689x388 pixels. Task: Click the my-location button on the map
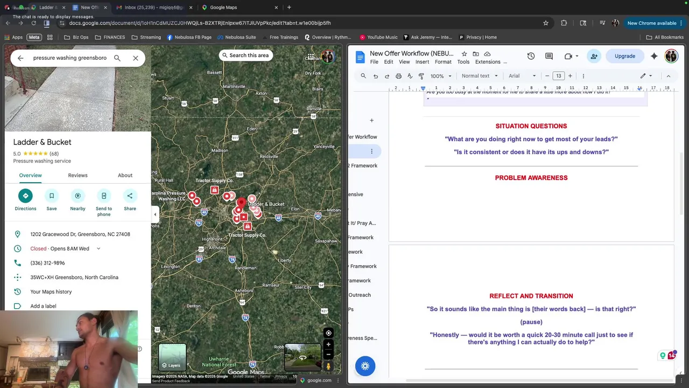(328, 333)
